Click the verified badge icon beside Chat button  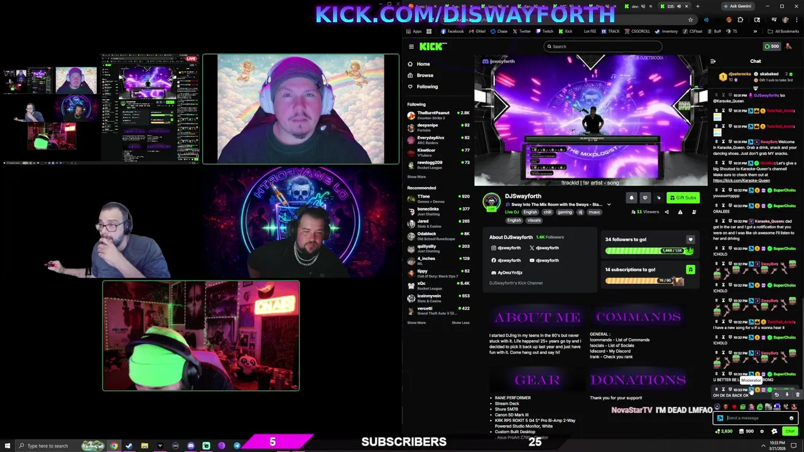774,431
